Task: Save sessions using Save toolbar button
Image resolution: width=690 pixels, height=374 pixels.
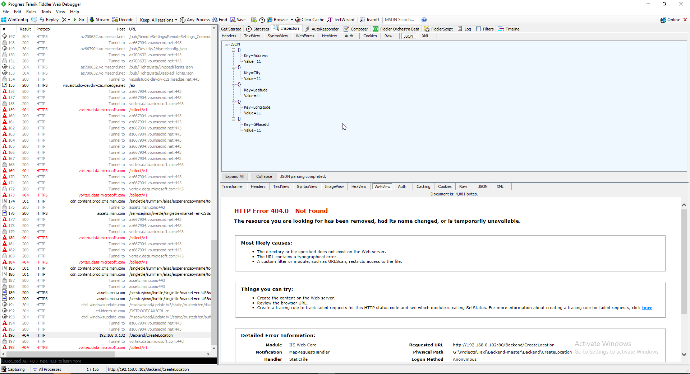Action: (238, 20)
